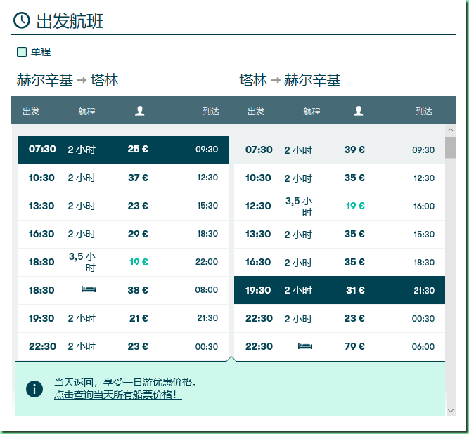Screen dimensions: 469x434
Task: Click bed cabin icon on 18:30 overnight sailing
Action: click(x=89, y=289)
